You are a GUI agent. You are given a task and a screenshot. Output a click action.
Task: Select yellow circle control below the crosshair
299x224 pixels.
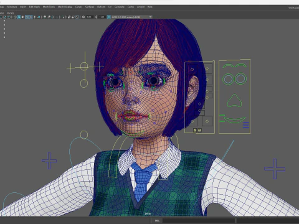84,83
